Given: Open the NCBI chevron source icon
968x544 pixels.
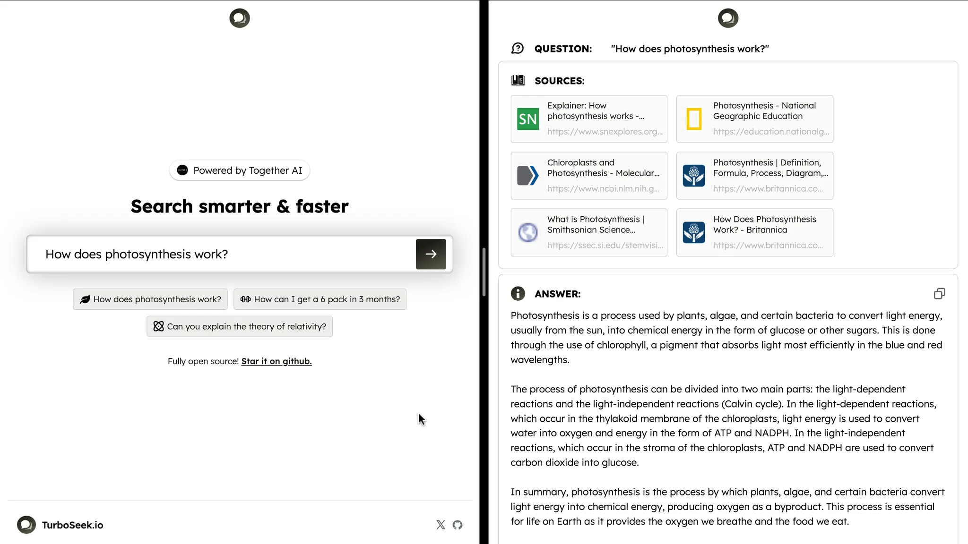Looking at the screenshot, I should point(528,176).
